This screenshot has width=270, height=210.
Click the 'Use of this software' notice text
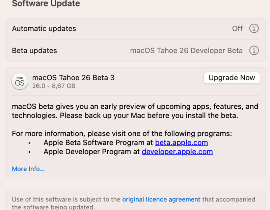pyautogui.click(x=66, y=200)
